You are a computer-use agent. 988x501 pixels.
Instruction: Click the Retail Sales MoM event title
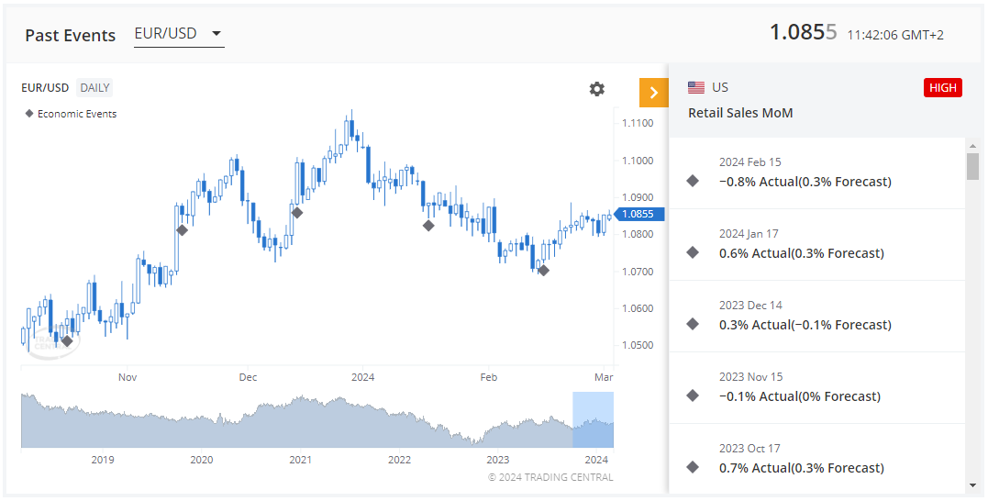click(740, 114)
